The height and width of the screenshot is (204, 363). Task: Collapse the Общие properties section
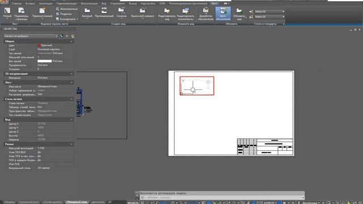pos(71,41)
